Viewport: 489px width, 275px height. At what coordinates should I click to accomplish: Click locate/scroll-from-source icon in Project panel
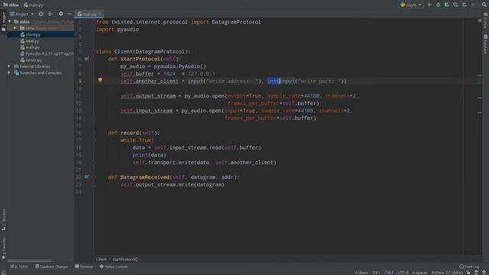(x=40, y=14)
